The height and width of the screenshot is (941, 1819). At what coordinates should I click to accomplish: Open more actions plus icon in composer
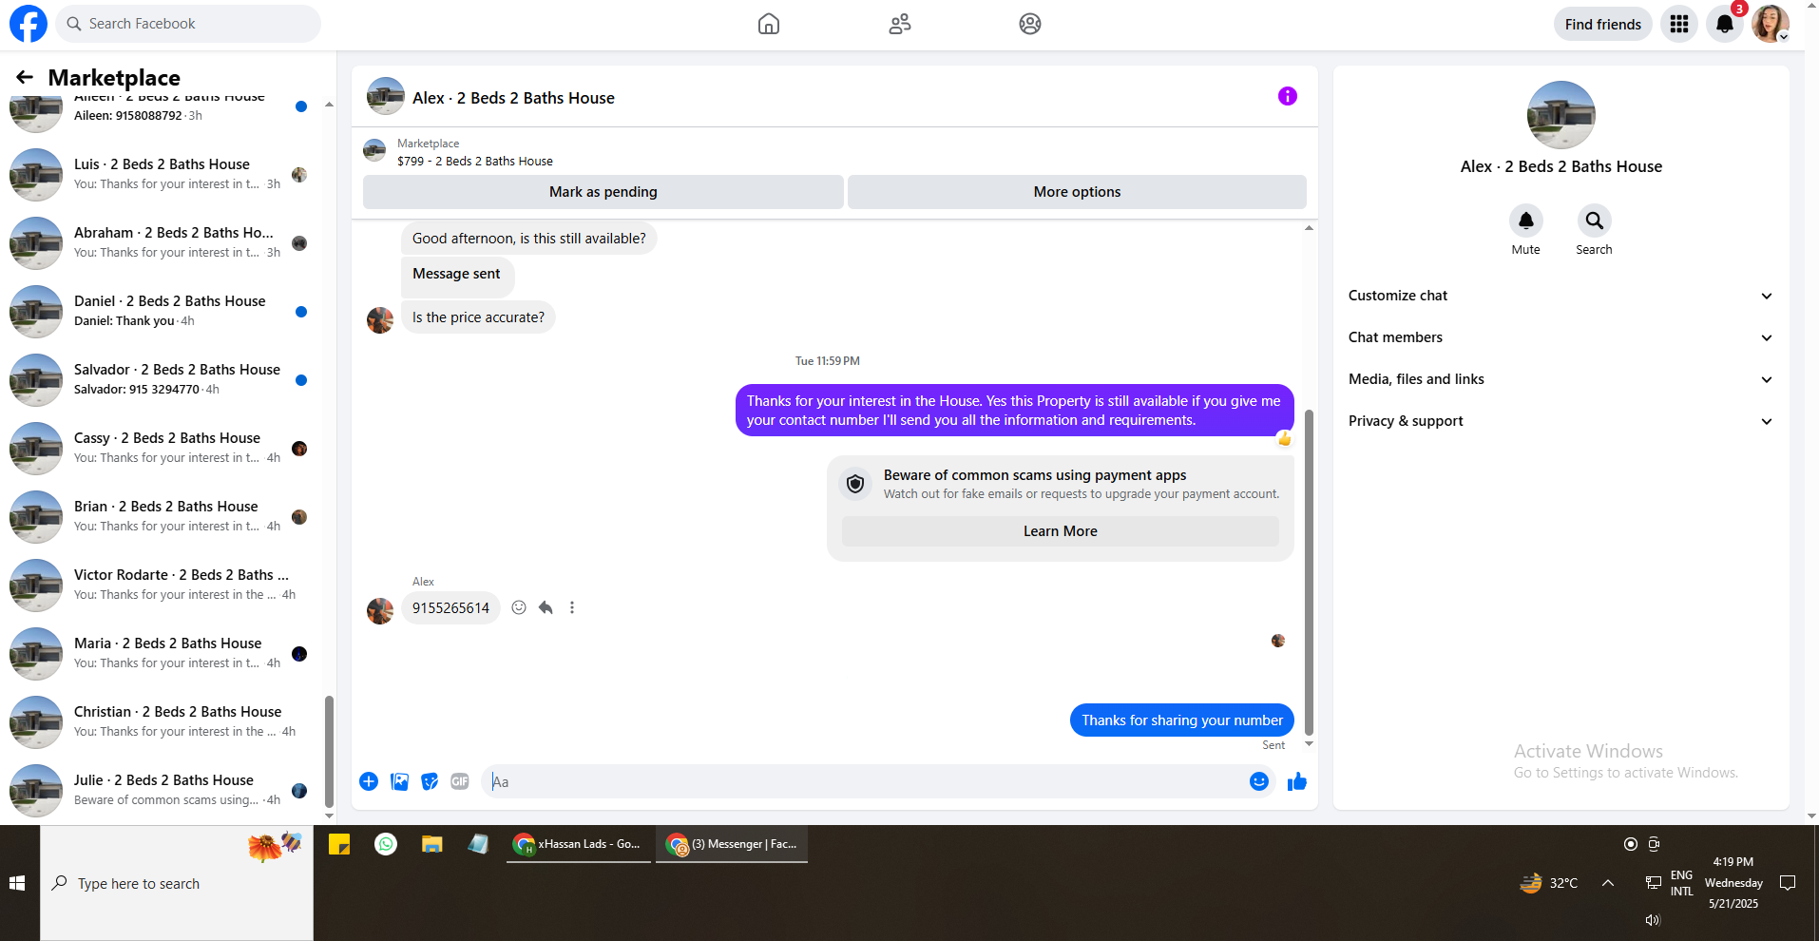point(369,781)
